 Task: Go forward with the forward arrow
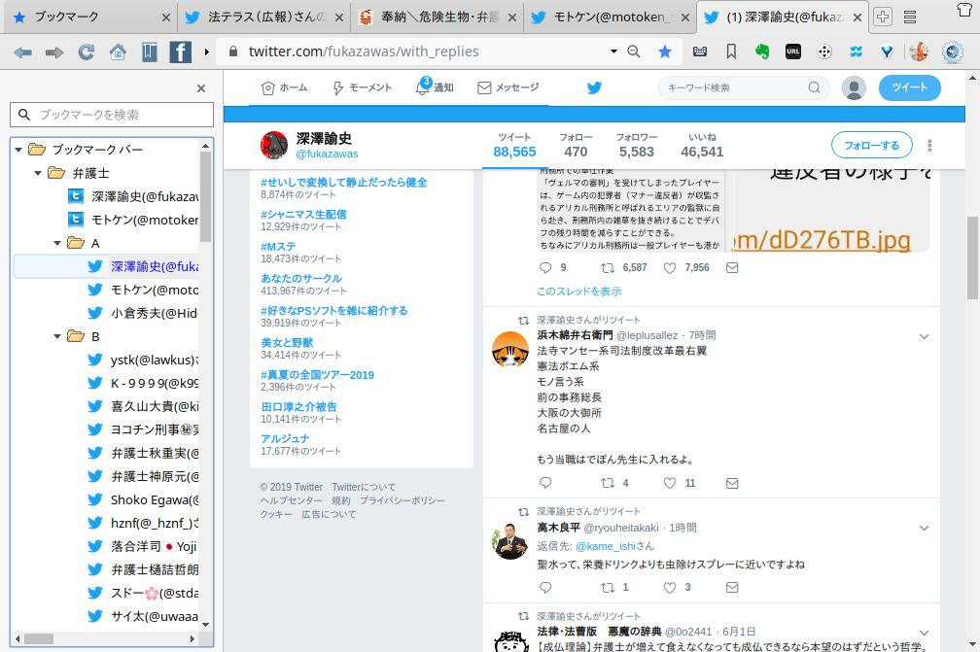coord(54,51)
